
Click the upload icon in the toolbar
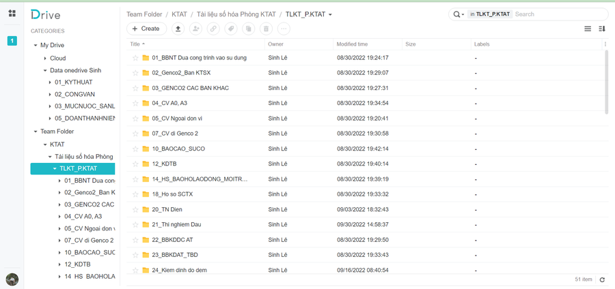178,29
